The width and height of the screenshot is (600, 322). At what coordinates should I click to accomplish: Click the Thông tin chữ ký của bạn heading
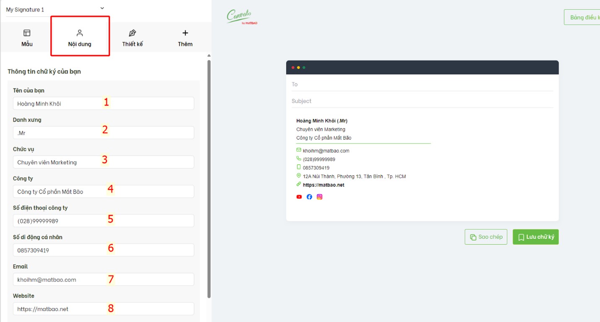44,71
